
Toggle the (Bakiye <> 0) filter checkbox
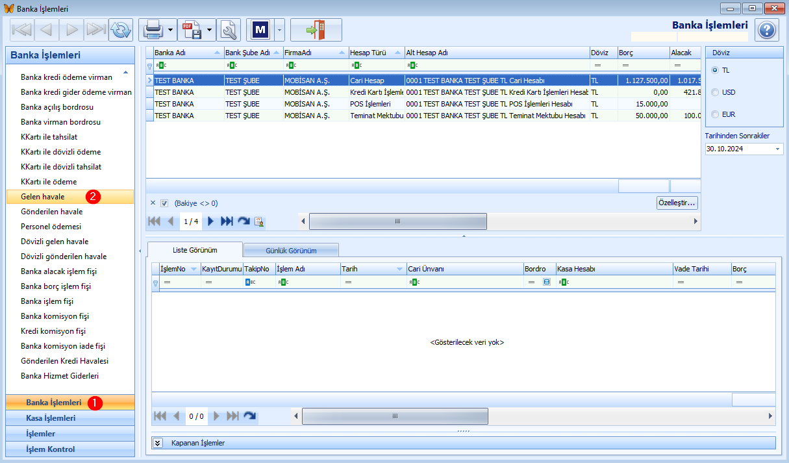[x=164, y=203]
